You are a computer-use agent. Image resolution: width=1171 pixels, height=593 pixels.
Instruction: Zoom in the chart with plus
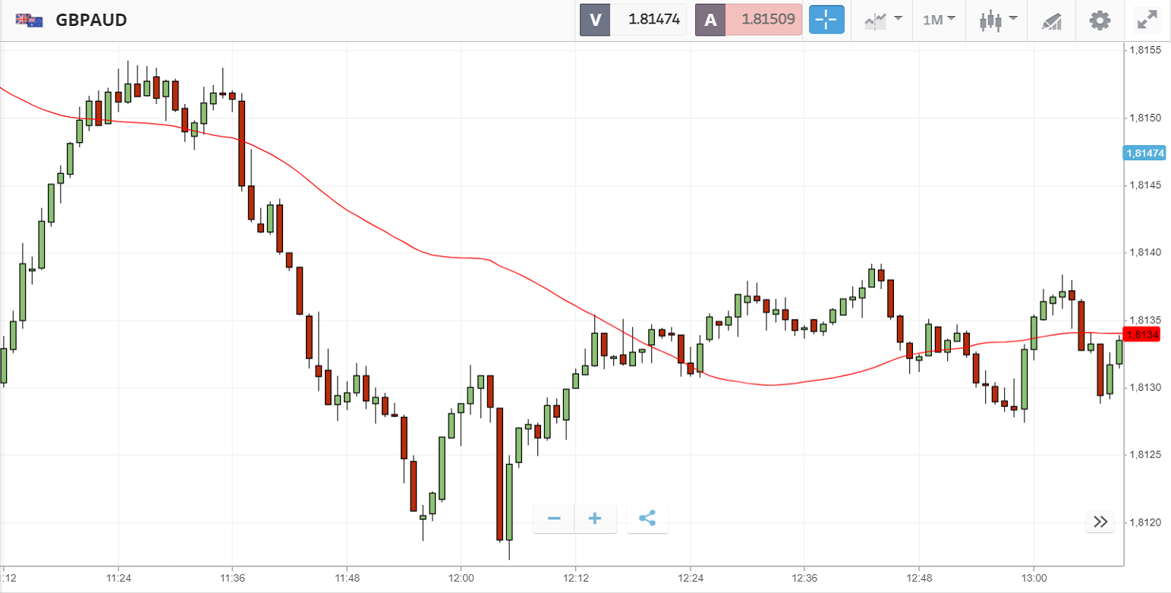coord(595,519)
